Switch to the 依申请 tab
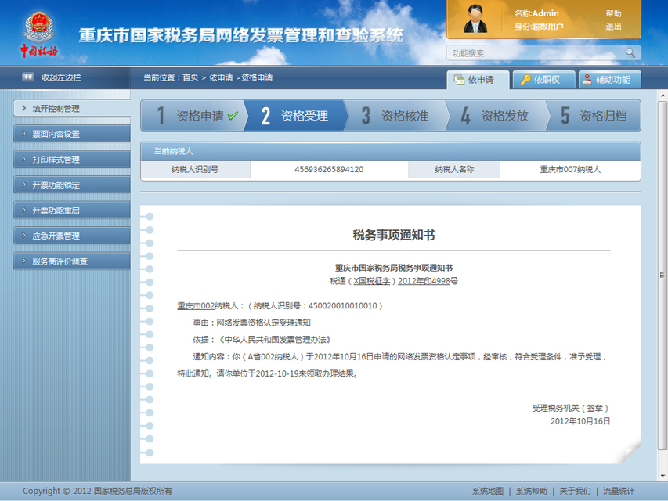 478,80
